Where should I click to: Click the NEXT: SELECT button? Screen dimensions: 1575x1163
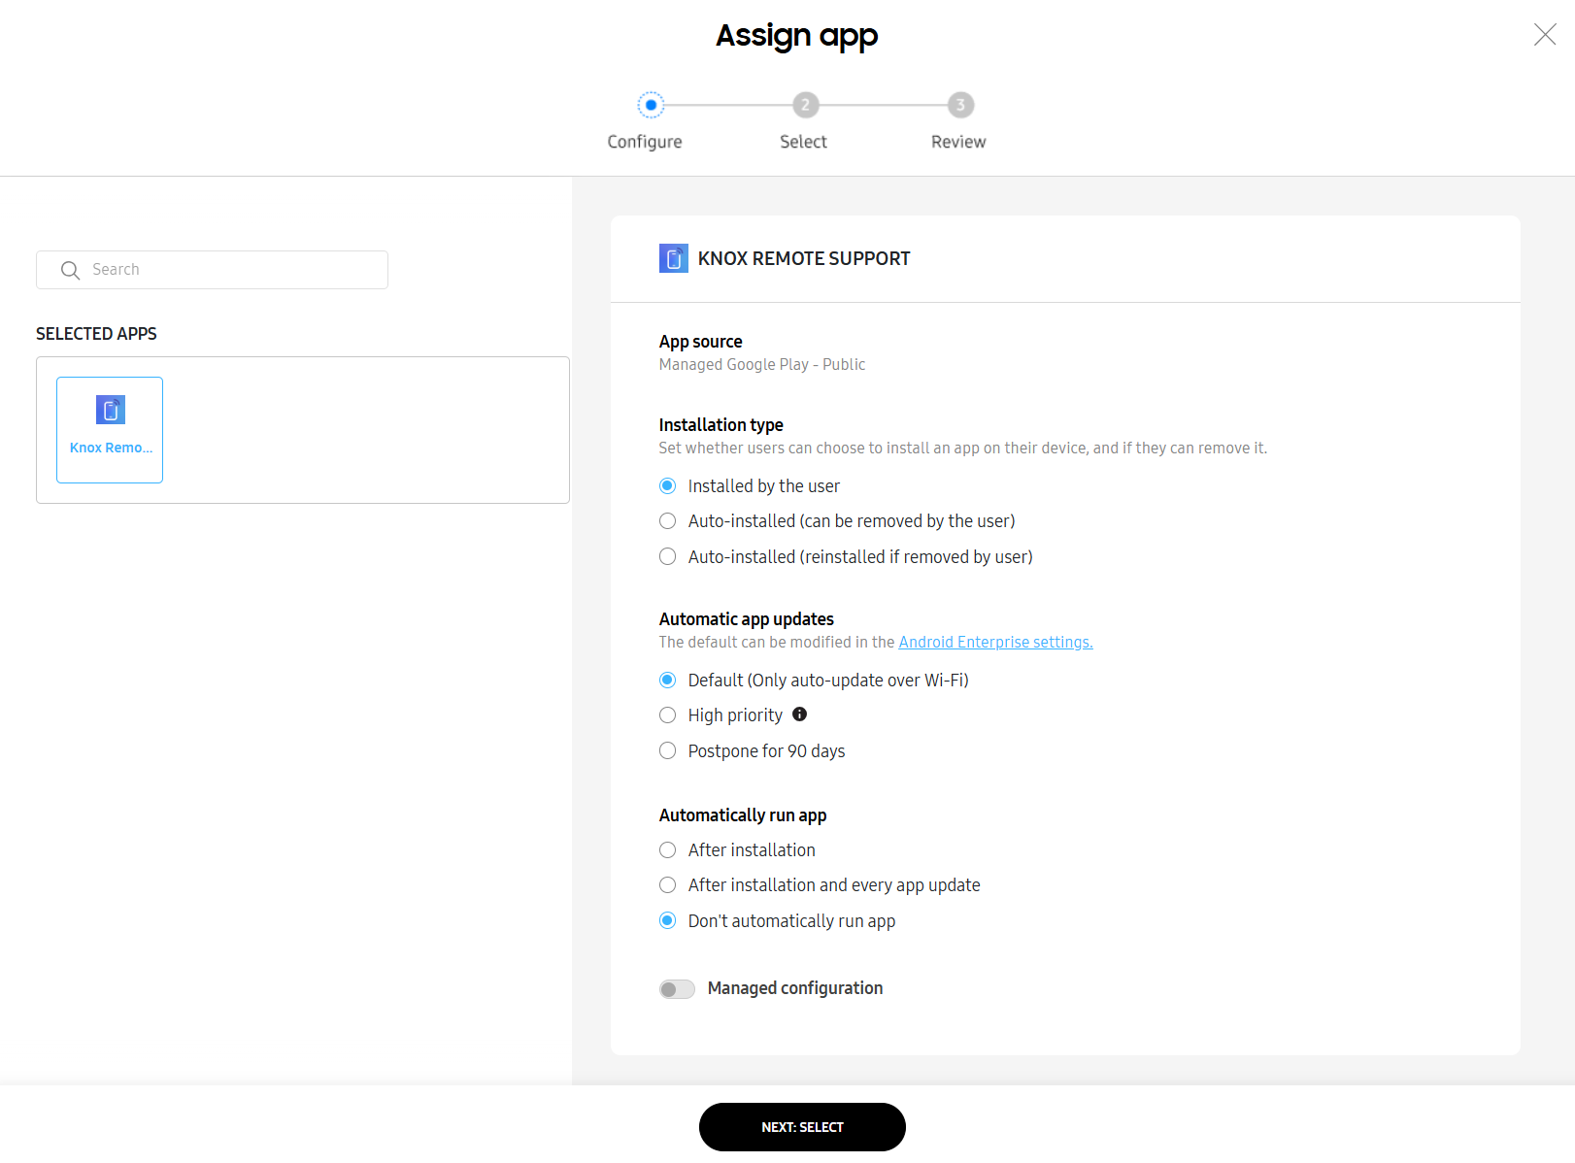[x=802, y=1127]
